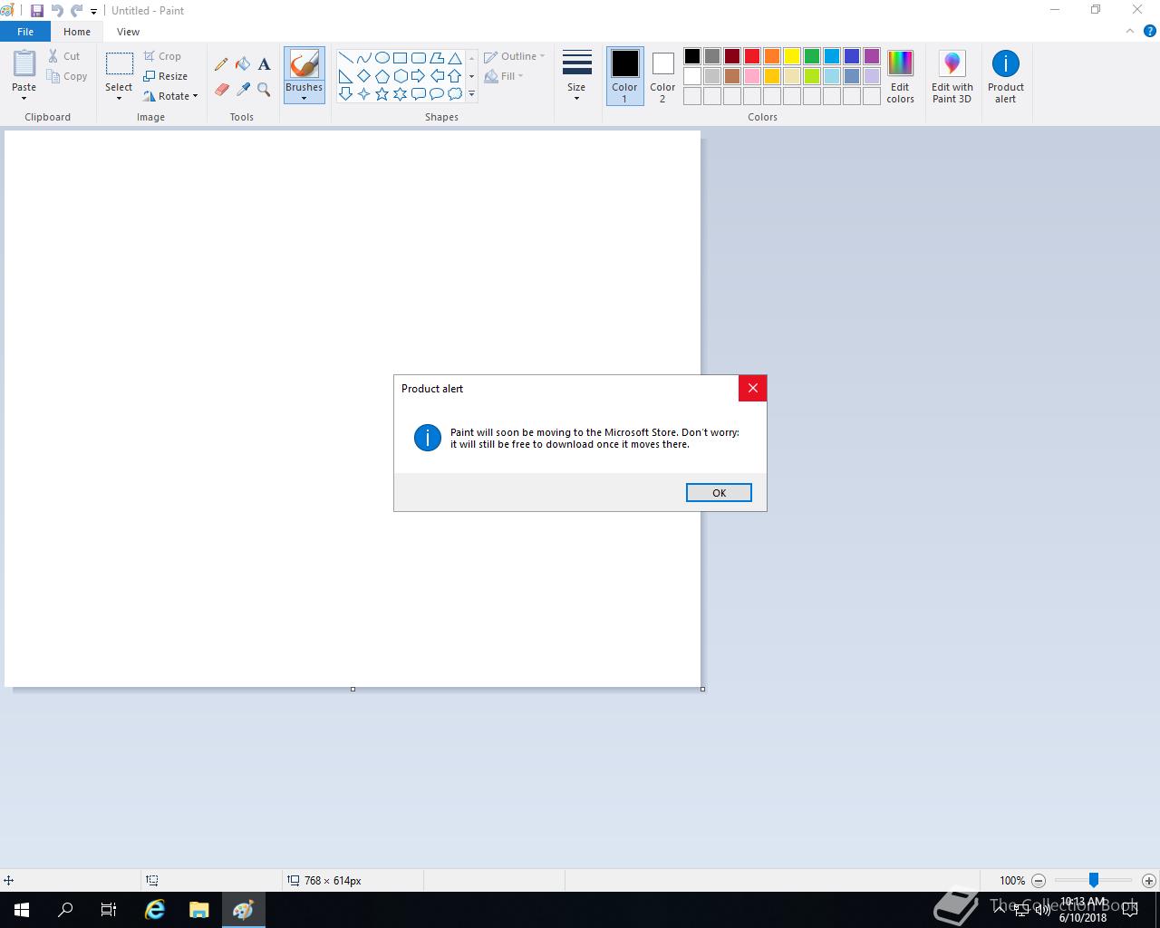Select the Color 1 box
Viewport: 1160px width, 928px height.
point(624,76)
